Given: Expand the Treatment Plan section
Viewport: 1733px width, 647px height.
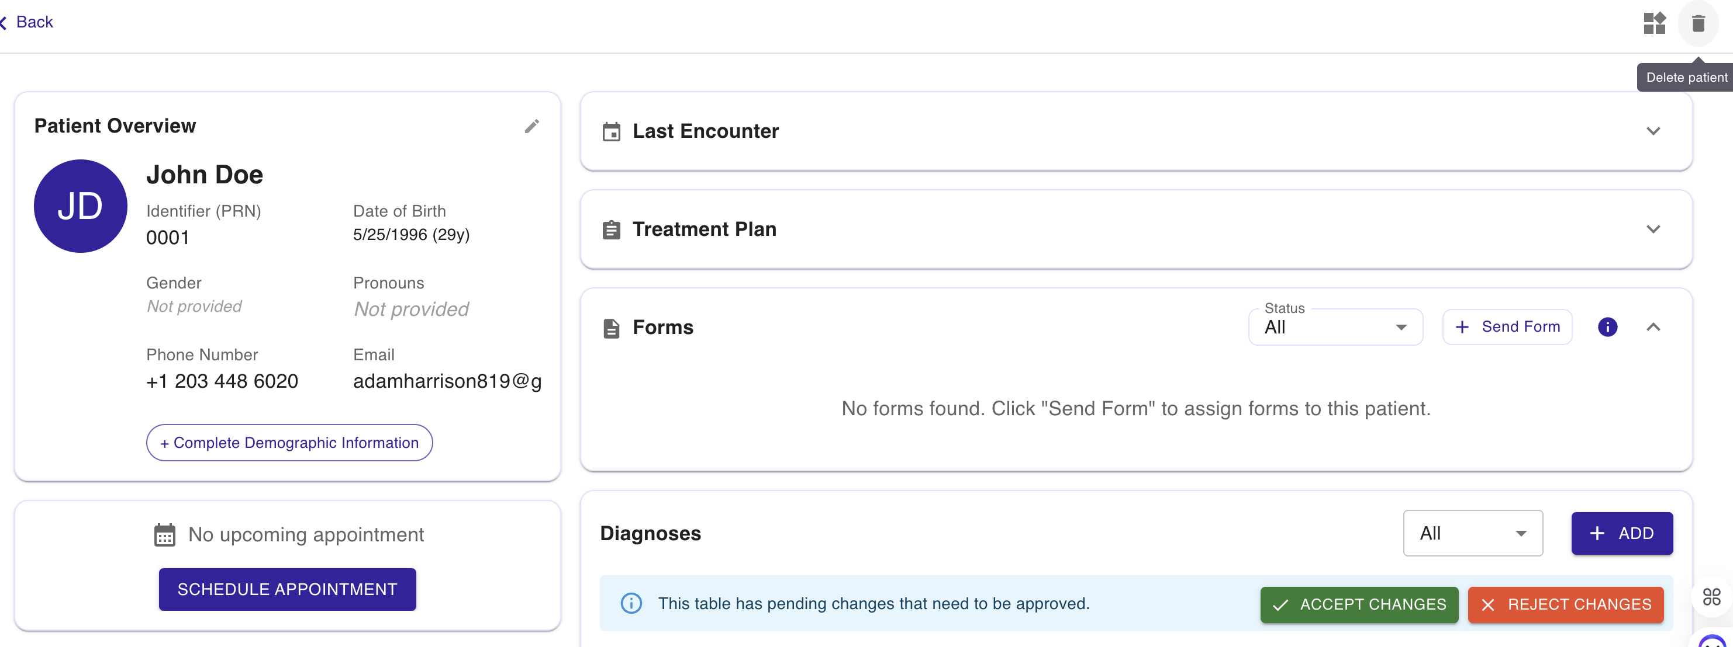Looking at the screenshot, I should click(1653, 229).
